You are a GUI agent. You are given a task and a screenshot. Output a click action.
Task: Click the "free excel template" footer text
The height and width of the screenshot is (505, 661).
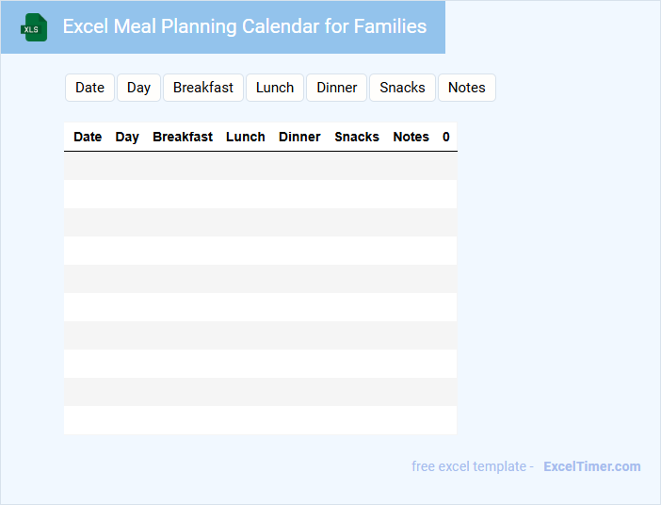click(x=472, y=466)
